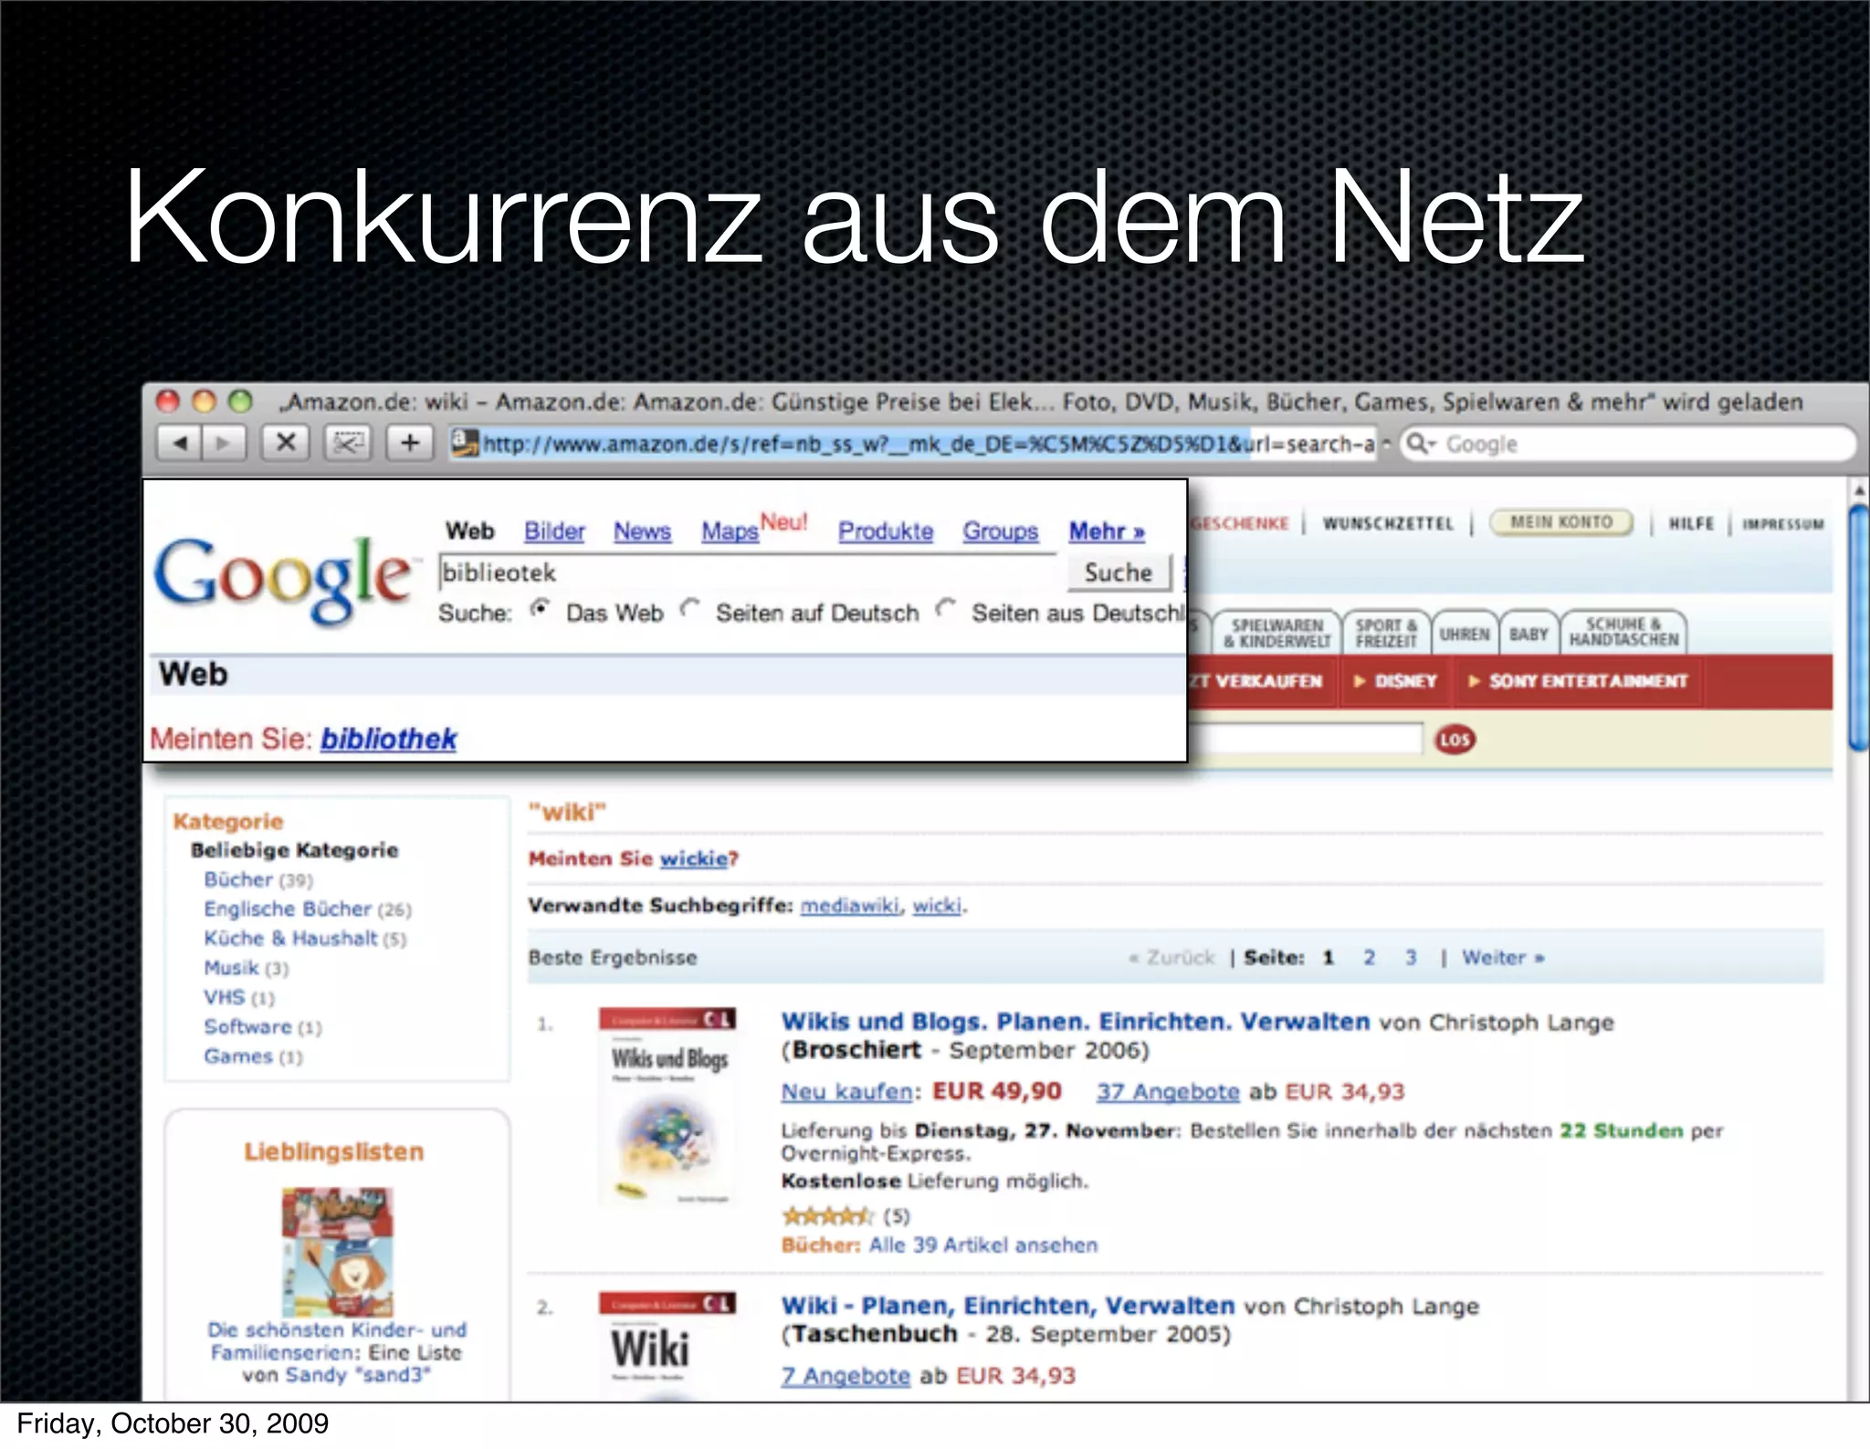Click the wickie suggestion link

pos(695,858)
